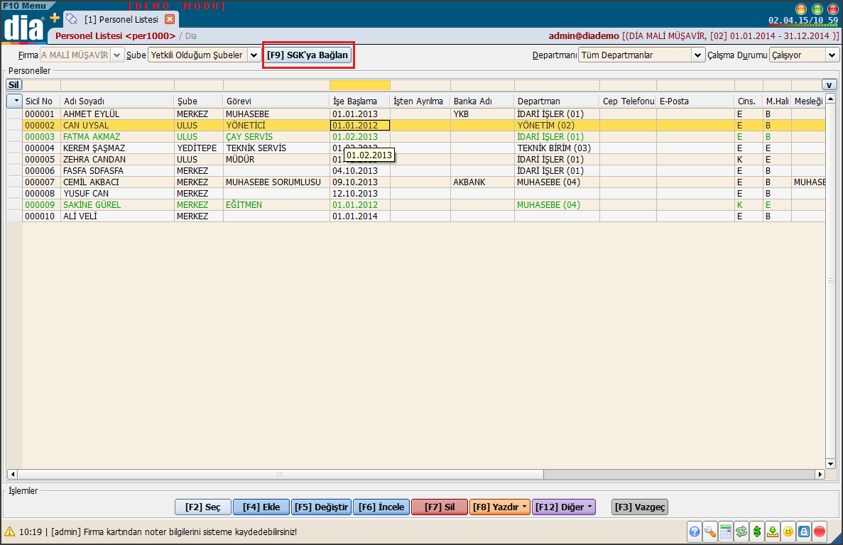
Task: Open the Çalışma Durumu dropdown
Action: 832,55
